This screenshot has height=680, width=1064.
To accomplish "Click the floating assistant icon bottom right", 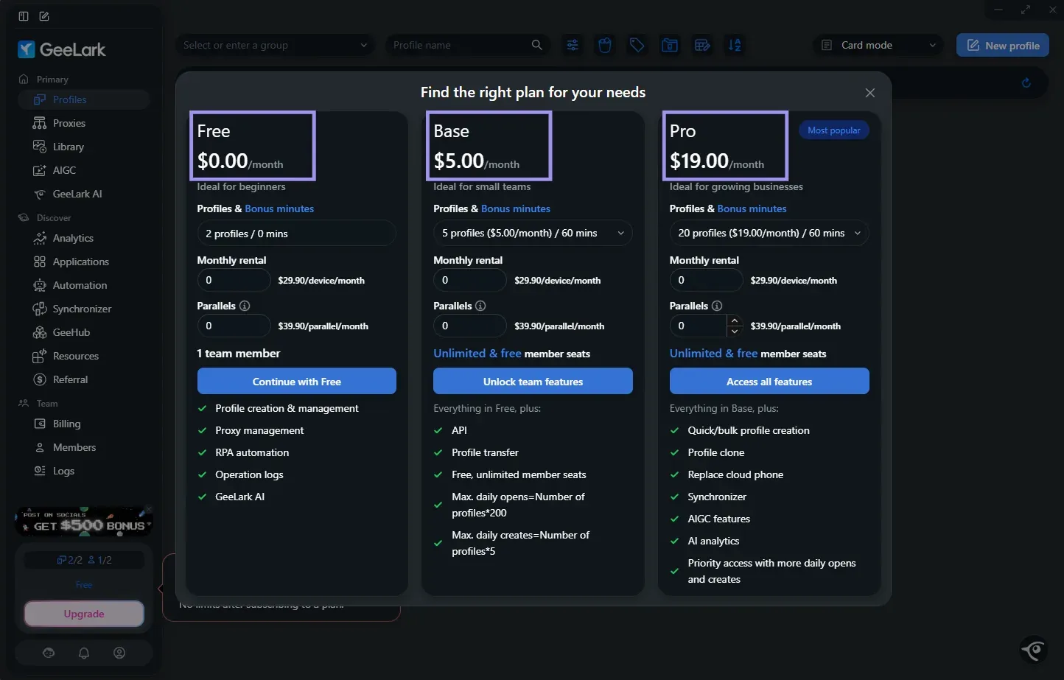I will click(1034, 649).
